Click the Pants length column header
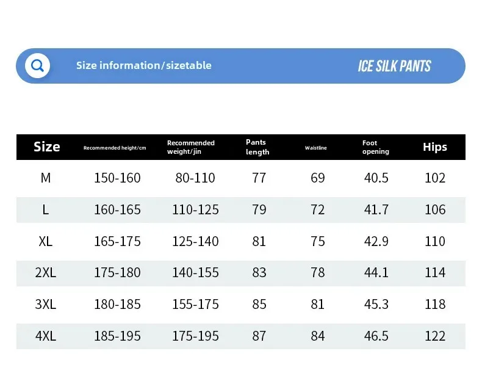Image resolution: width=482 pixels, height=384 pixels. (257, 147)
